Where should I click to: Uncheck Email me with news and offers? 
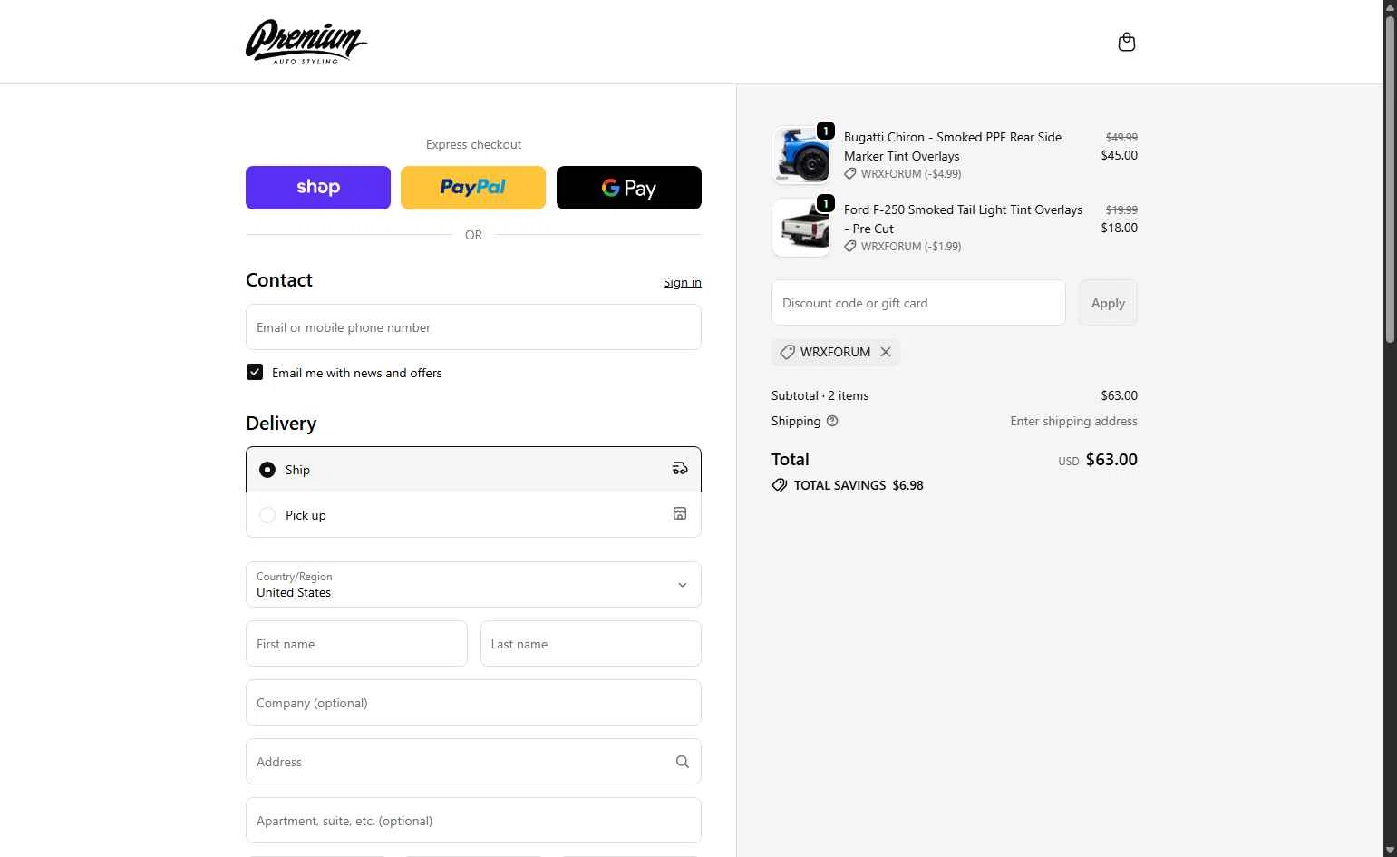point(255,373)
